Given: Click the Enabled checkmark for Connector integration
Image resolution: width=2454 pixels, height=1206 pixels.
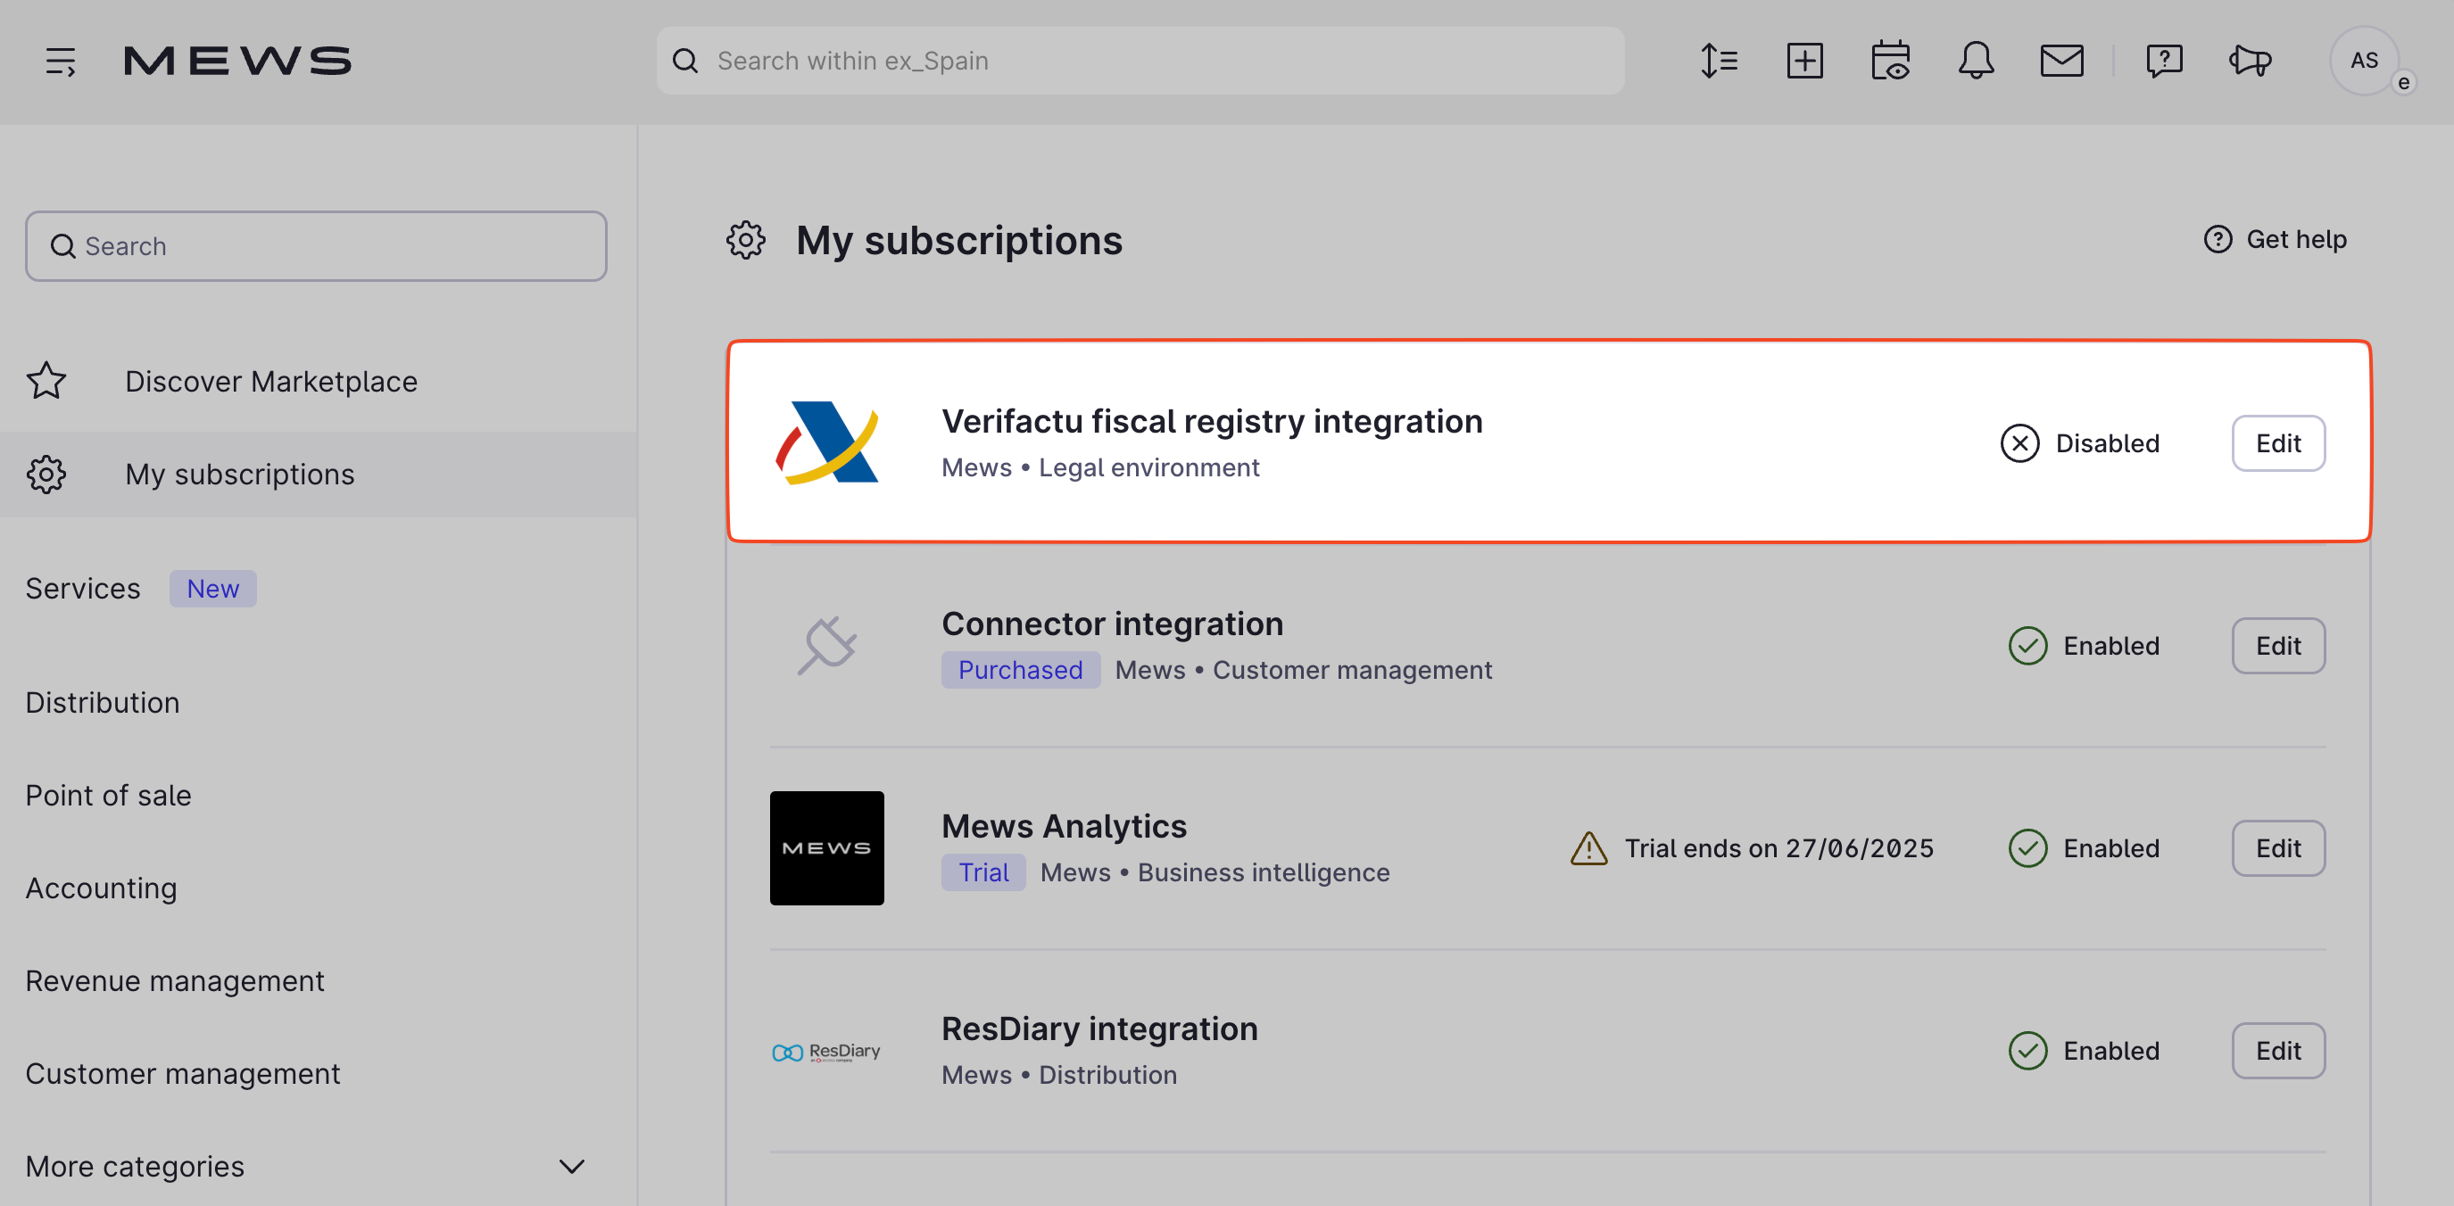Looking at the screenshot, I should (x=2027, y=646).
